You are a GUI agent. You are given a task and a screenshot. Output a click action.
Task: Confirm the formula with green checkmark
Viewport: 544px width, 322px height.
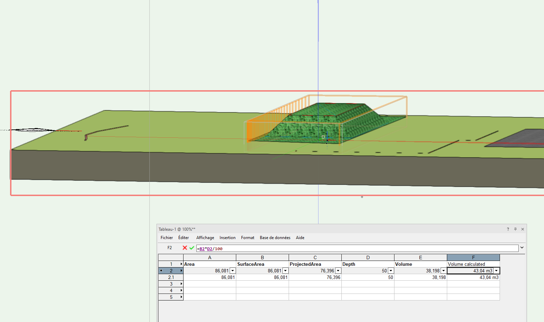point(192,248)
